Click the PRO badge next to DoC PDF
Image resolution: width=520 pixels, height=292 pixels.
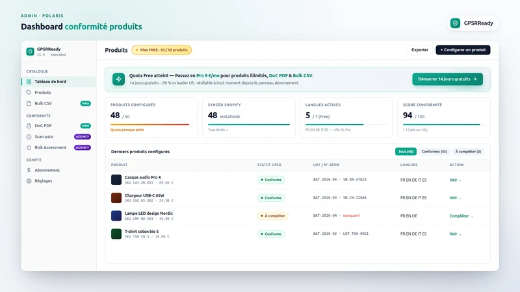coord(86,126)
